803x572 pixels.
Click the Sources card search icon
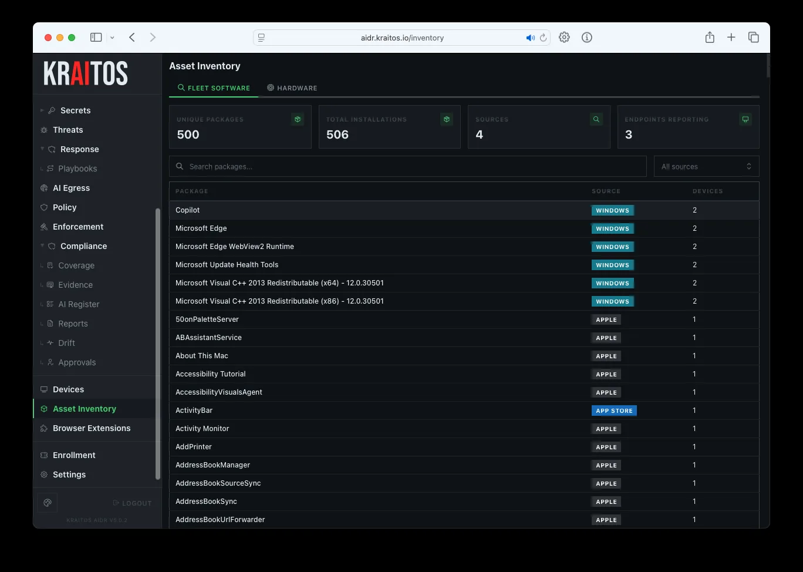click(x=596, y=119)
